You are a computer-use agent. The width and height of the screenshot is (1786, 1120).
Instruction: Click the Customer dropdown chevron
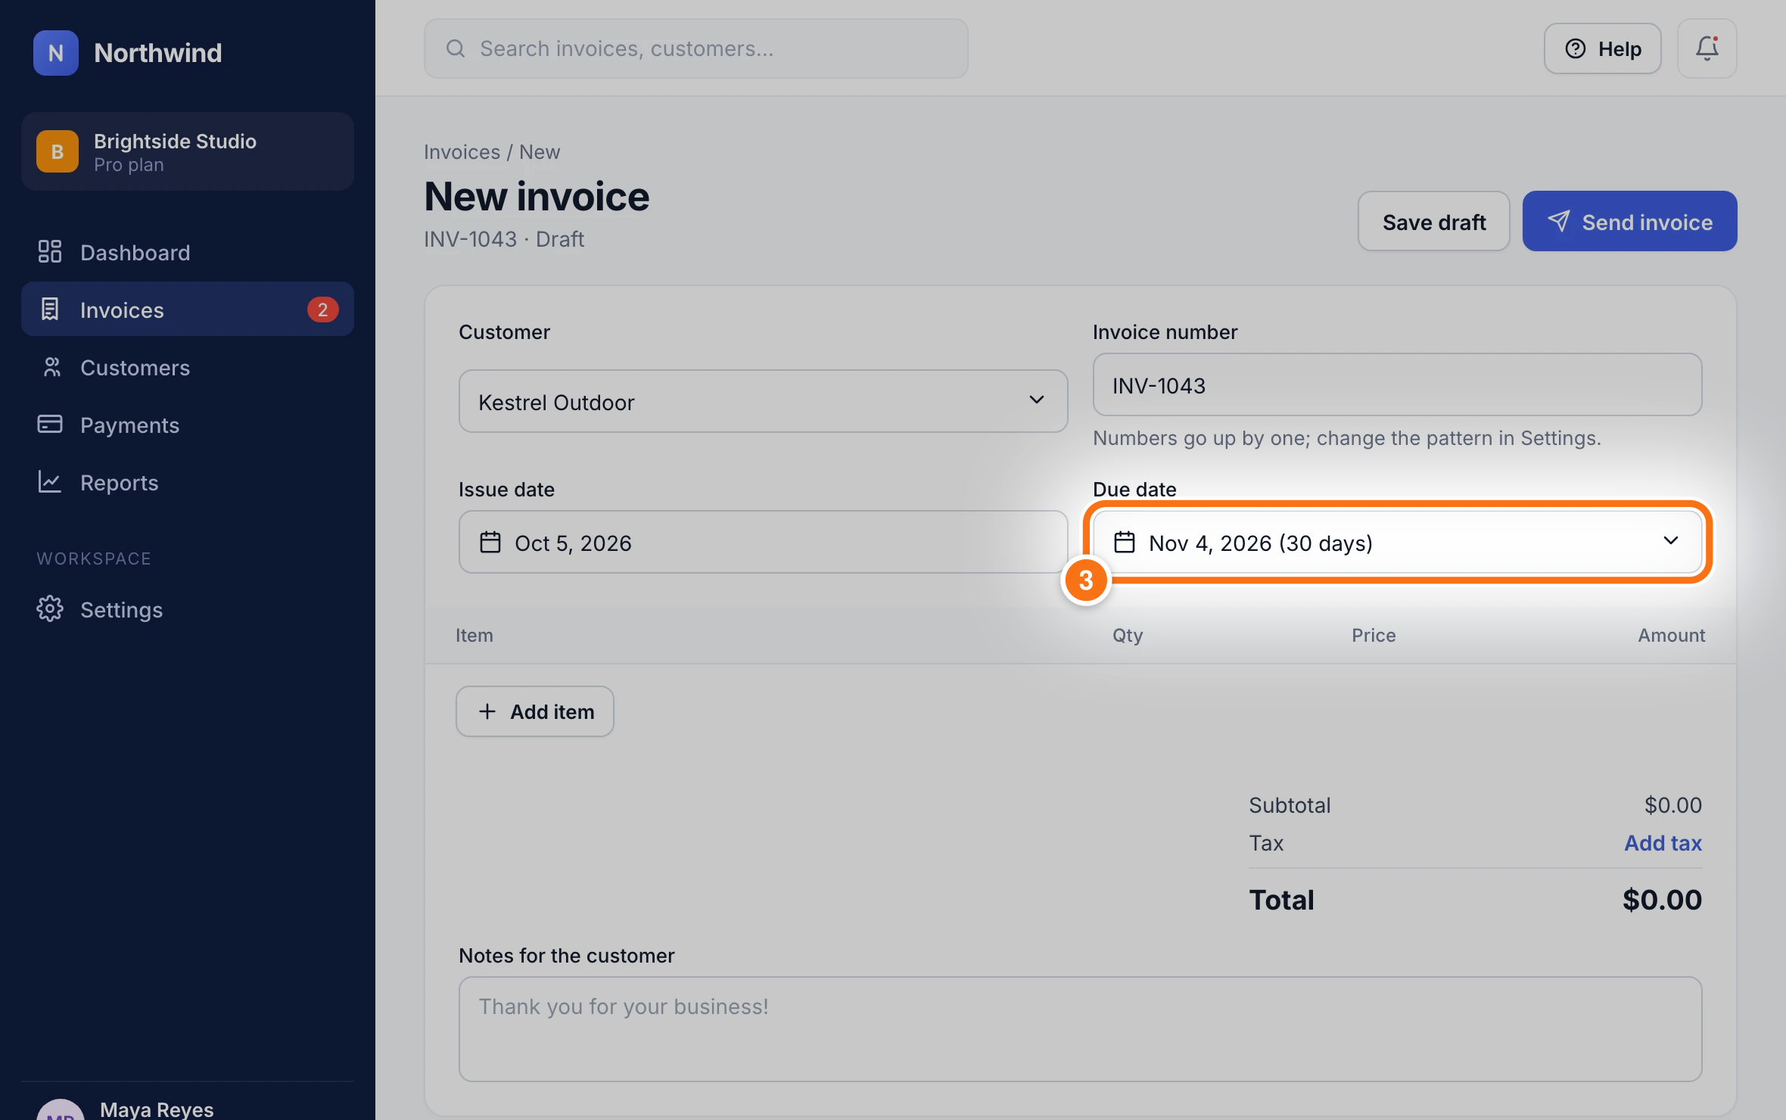[x=1037, y=400]
